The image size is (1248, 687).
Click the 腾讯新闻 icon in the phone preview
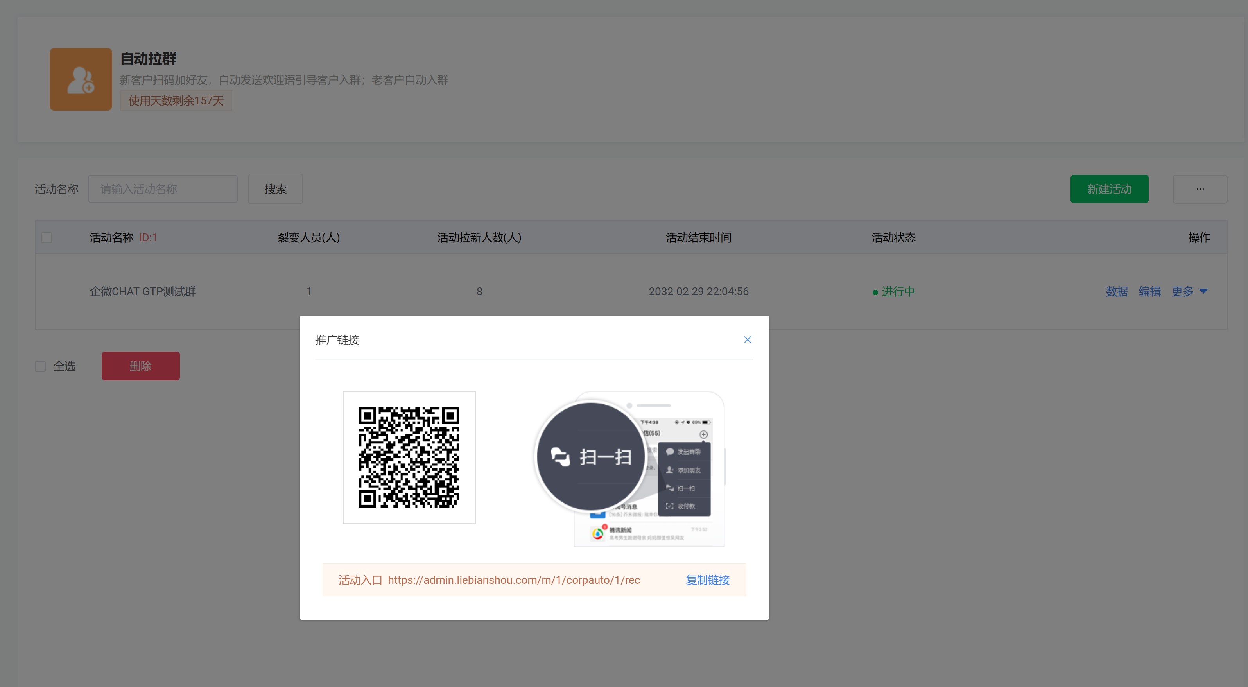pyautogui.click(x=598, y=533)
